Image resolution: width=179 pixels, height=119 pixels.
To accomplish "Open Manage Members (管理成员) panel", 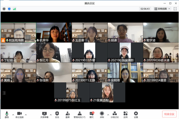I will point(79,114).
